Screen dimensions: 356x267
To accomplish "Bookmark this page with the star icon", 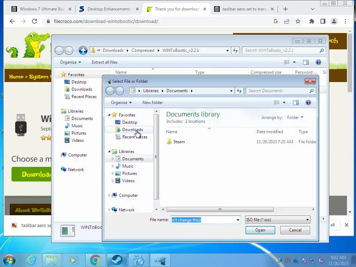I will coord(298,21).
